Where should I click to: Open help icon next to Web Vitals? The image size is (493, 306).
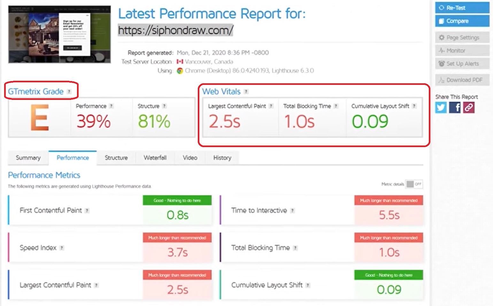point(246,92)
